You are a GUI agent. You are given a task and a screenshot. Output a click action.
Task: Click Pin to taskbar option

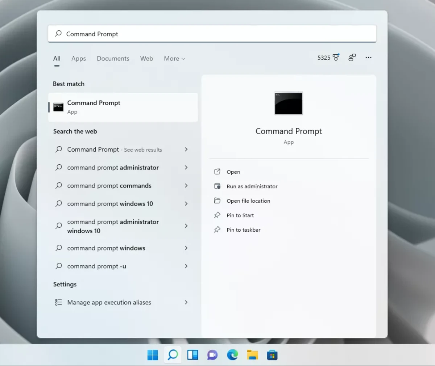click(x=243, y=230)
